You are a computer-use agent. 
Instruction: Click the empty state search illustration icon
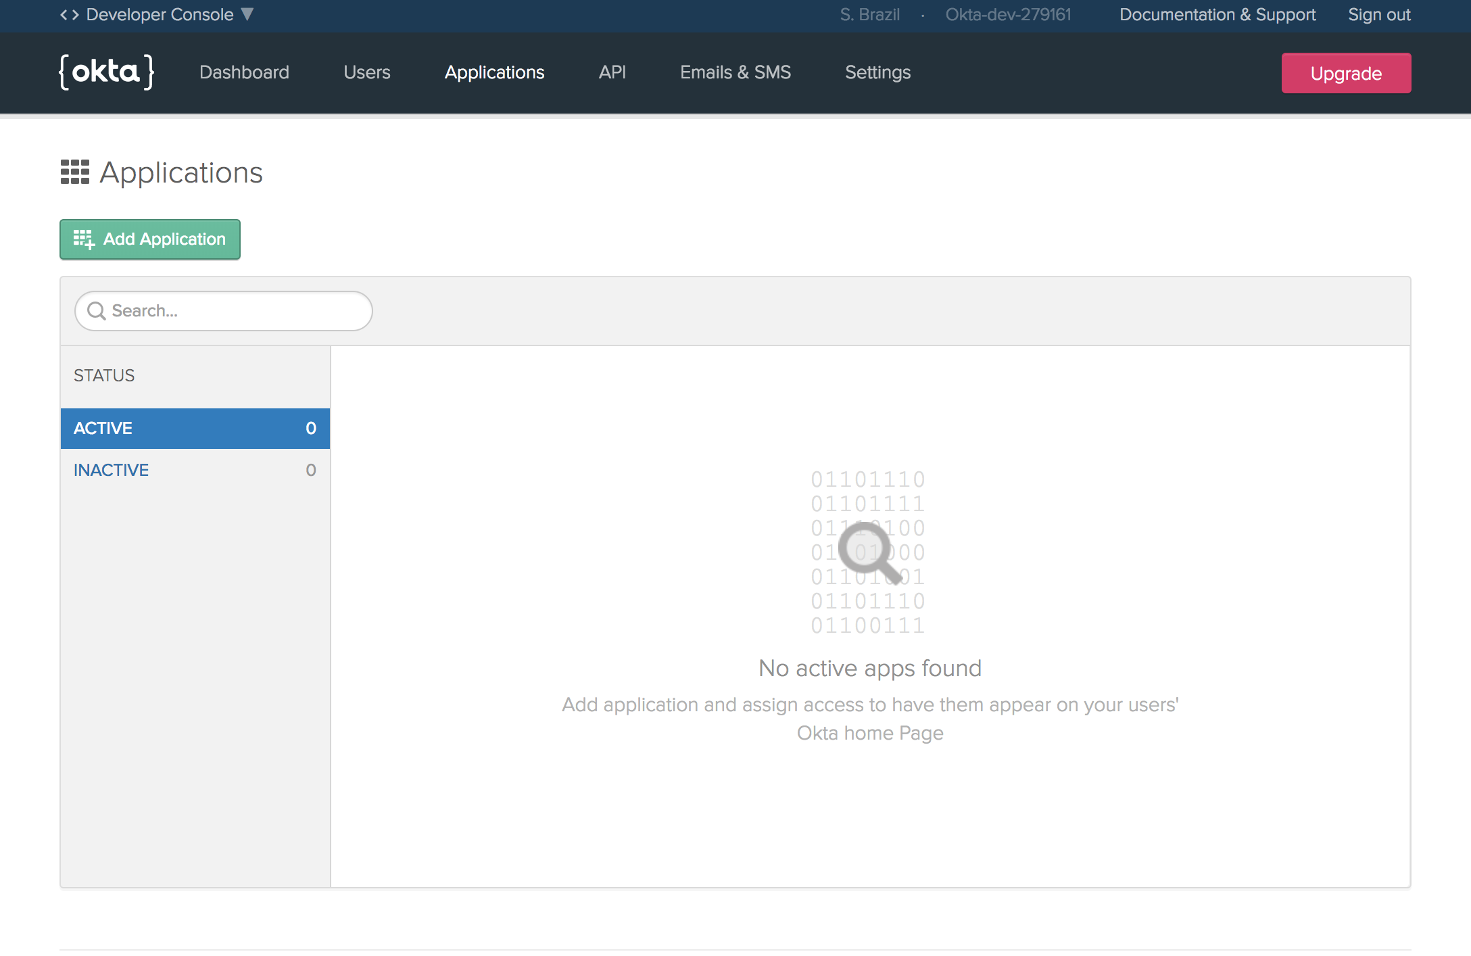[869, 551]
